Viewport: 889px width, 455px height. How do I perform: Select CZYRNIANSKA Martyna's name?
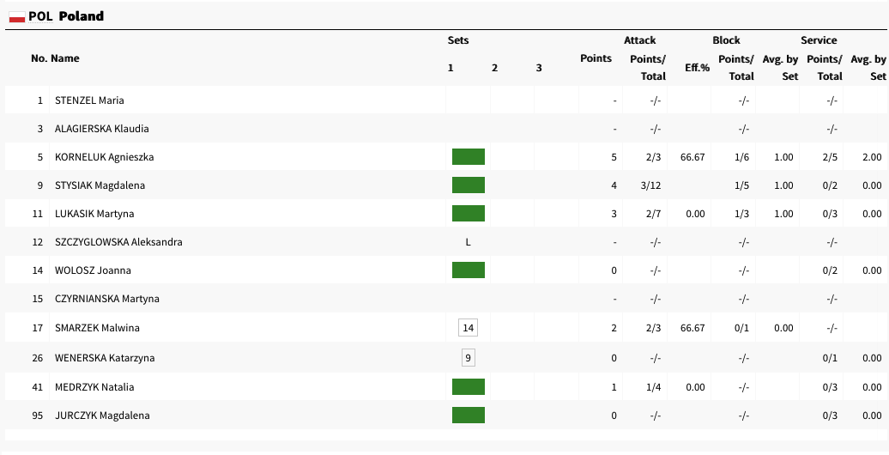[x=106, y=299]
